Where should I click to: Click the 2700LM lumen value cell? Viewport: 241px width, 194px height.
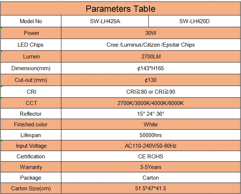[151, 57]
